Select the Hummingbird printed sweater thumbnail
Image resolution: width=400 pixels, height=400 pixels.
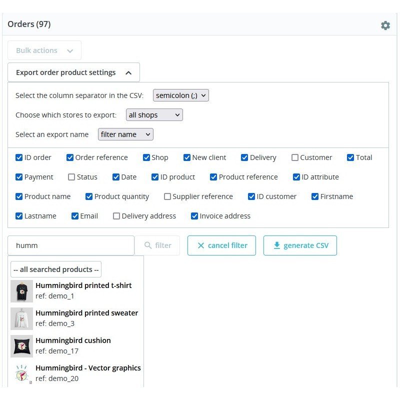pyautogui.click(x=21, y=318)
